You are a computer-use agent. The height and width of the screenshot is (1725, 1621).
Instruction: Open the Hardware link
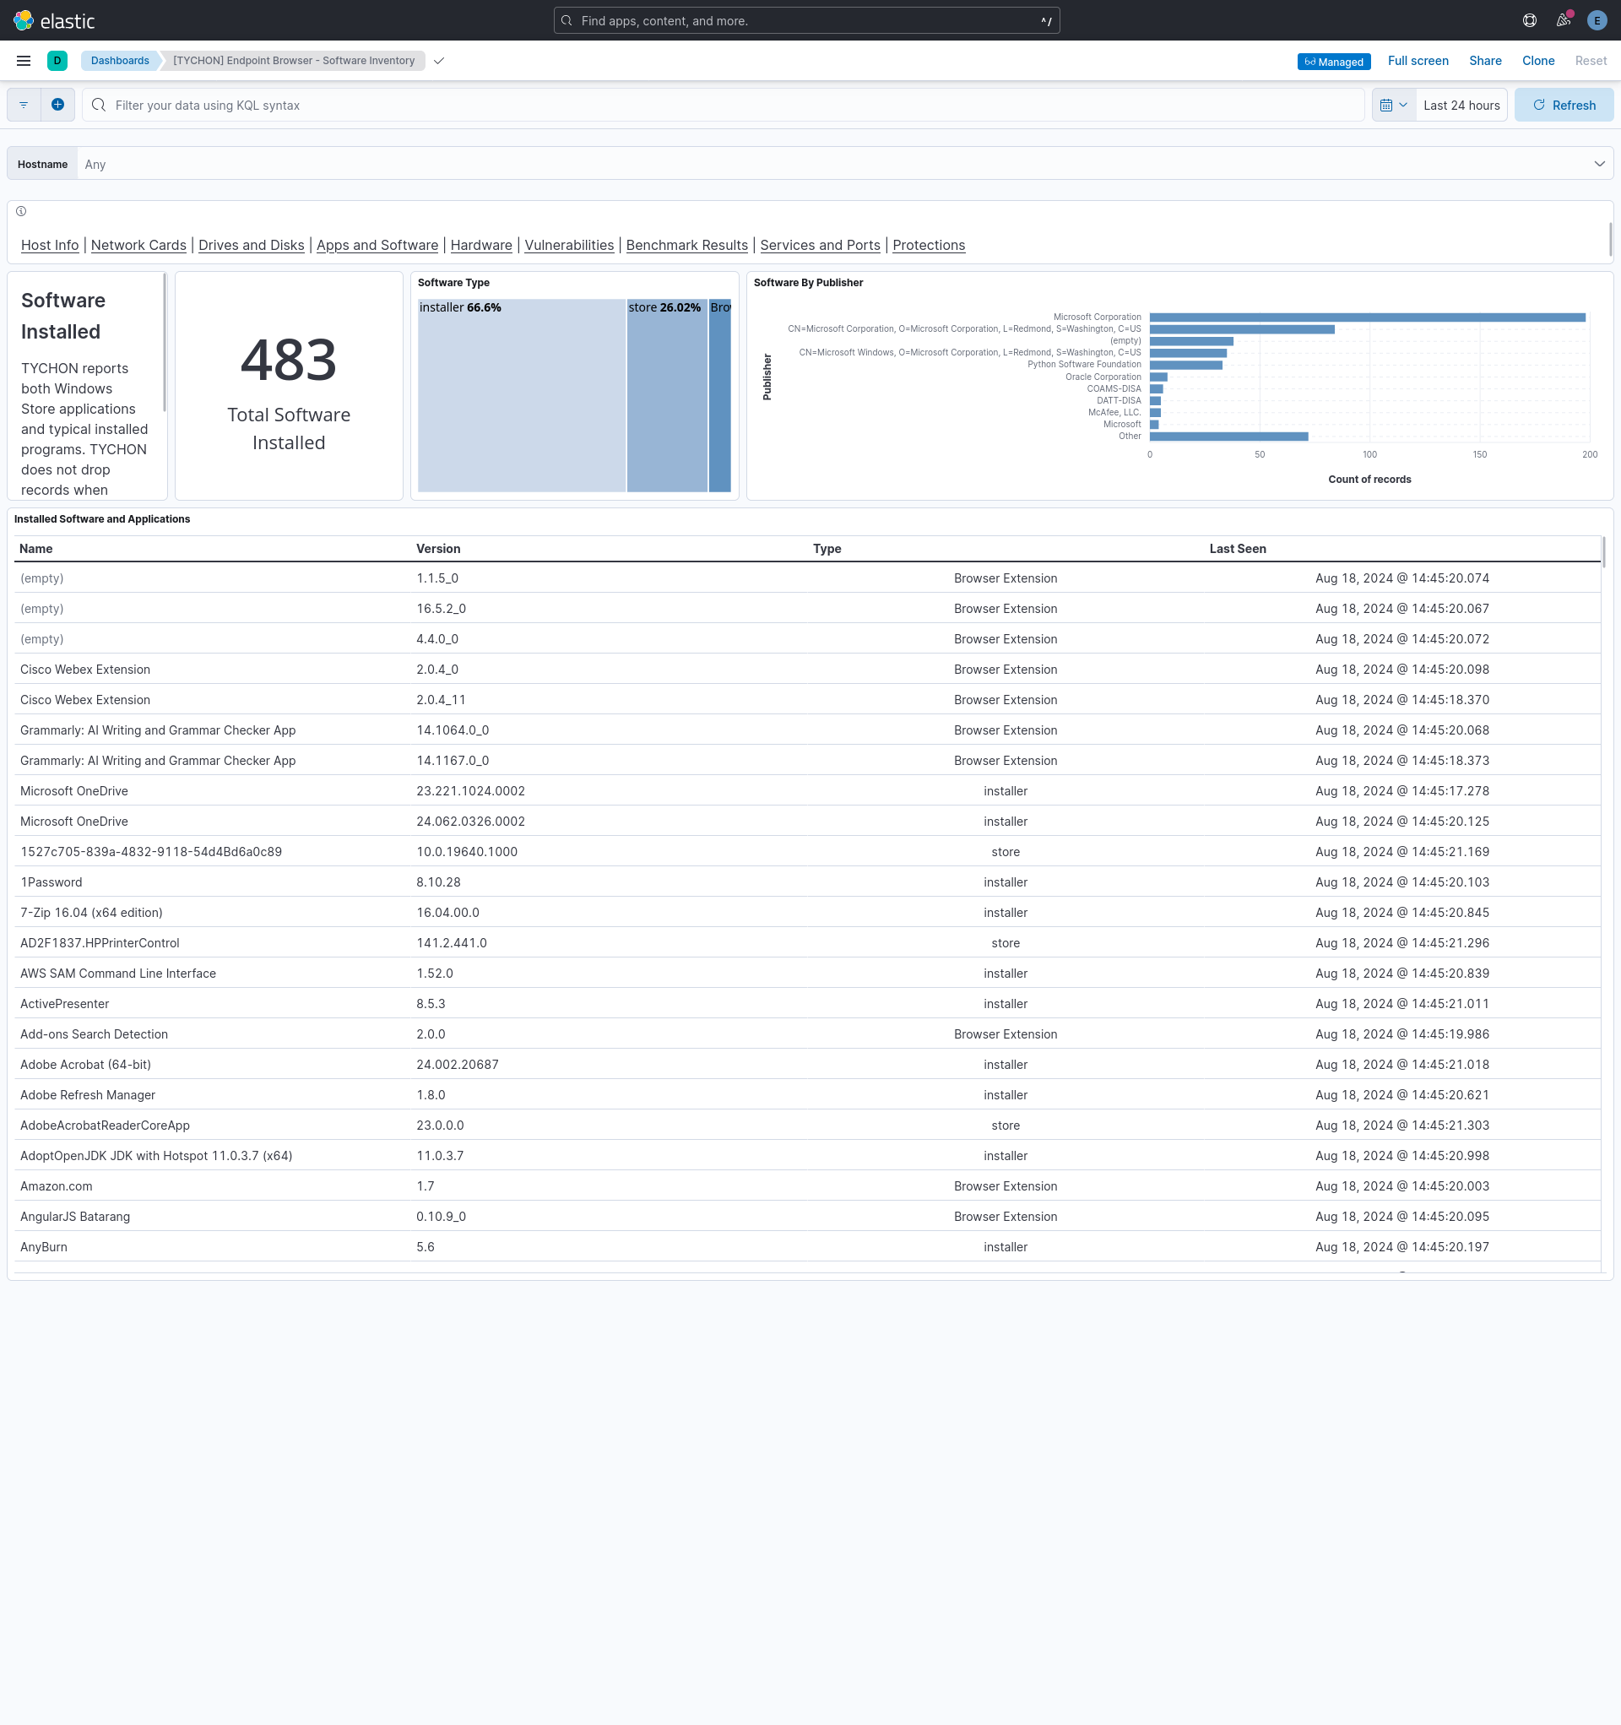481,245
